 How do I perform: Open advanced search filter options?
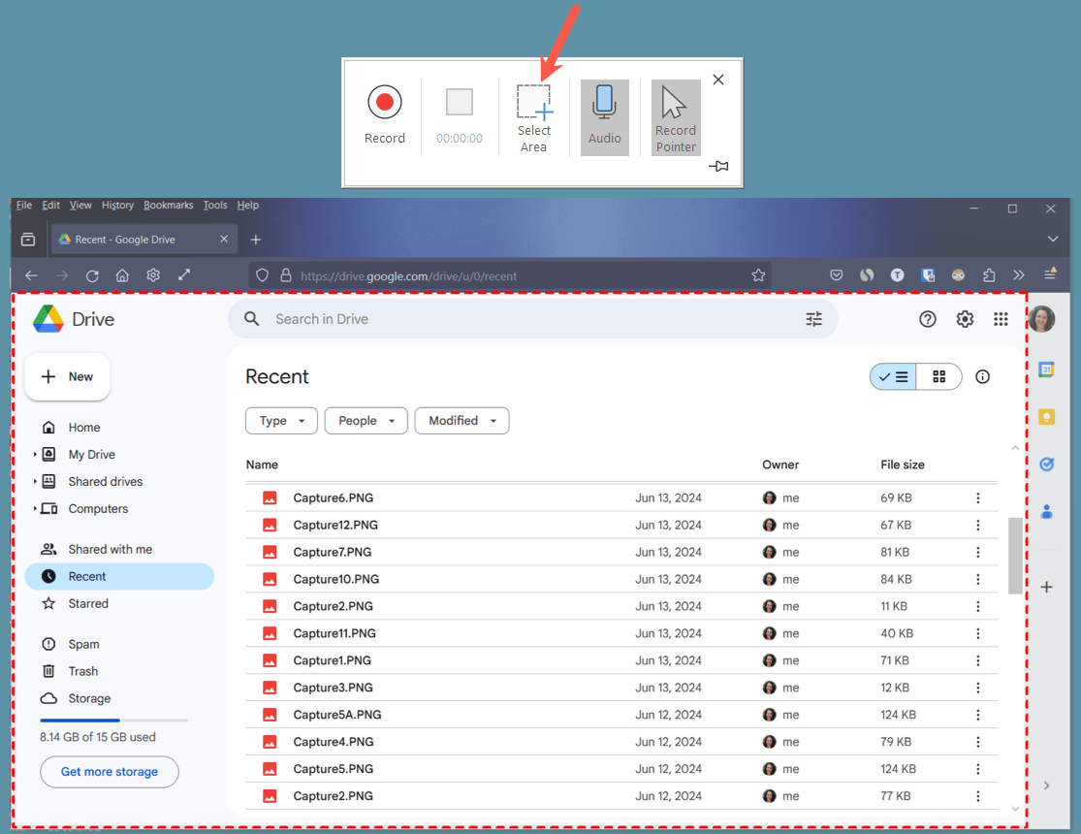[814, 319]
